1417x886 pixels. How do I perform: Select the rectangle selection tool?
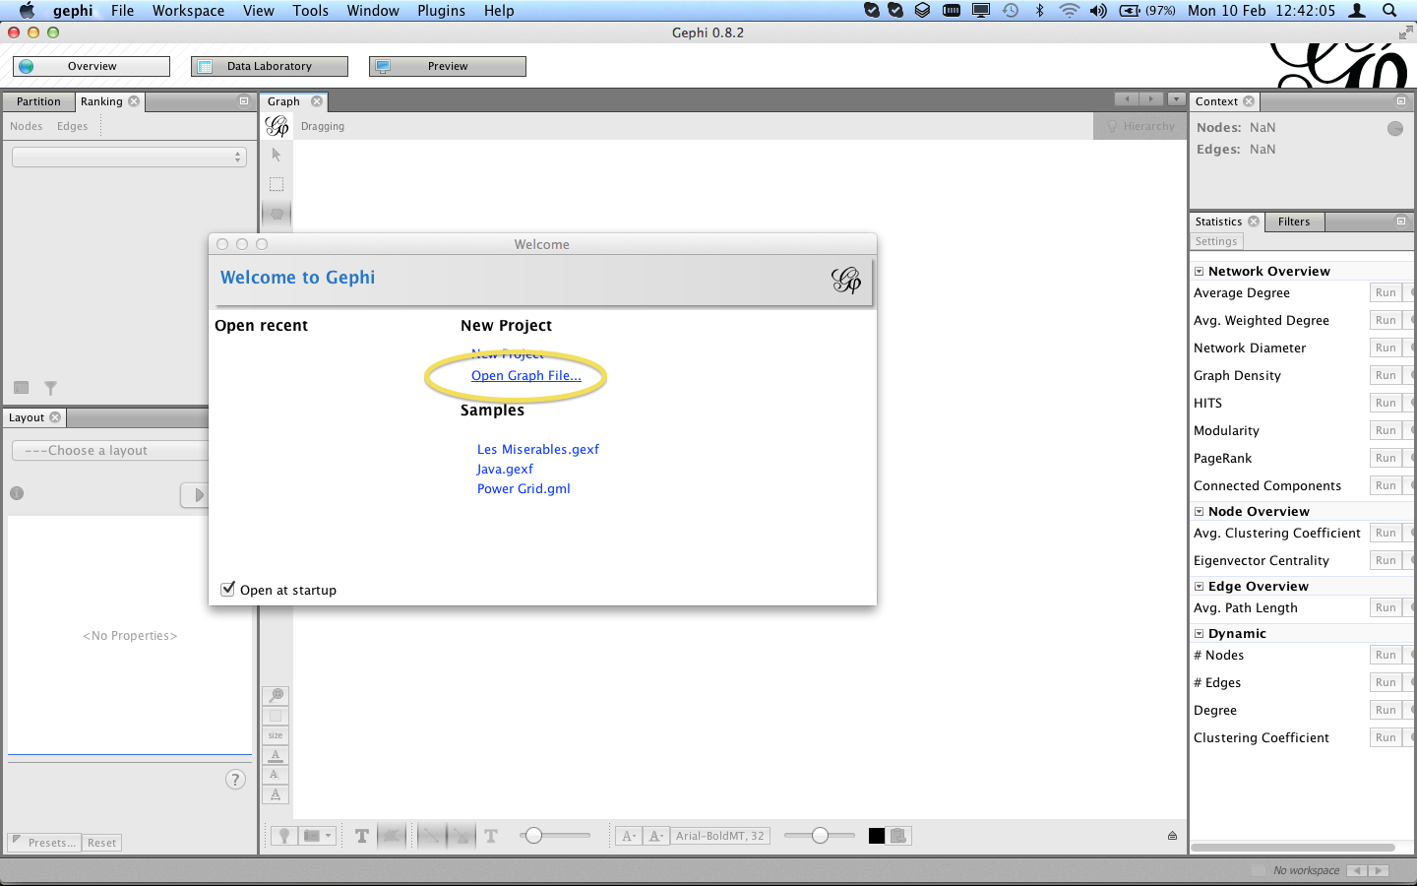point(277,184)
